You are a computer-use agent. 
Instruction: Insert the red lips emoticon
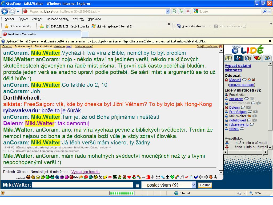(x=110, y=177)
